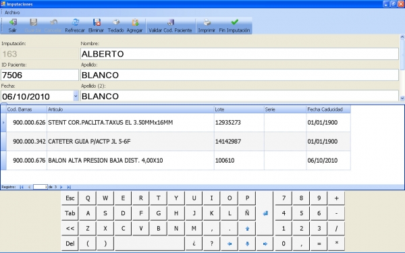Go to first record navigator button

point(22,187)
